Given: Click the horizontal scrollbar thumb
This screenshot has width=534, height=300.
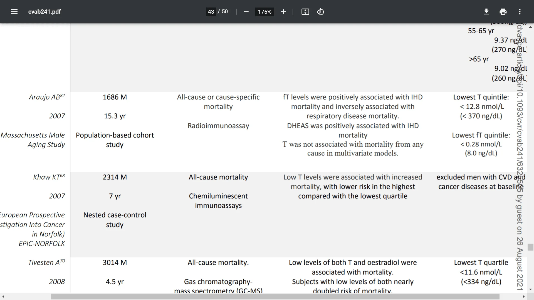Looking at the screenshot, I should click(275, 297).
